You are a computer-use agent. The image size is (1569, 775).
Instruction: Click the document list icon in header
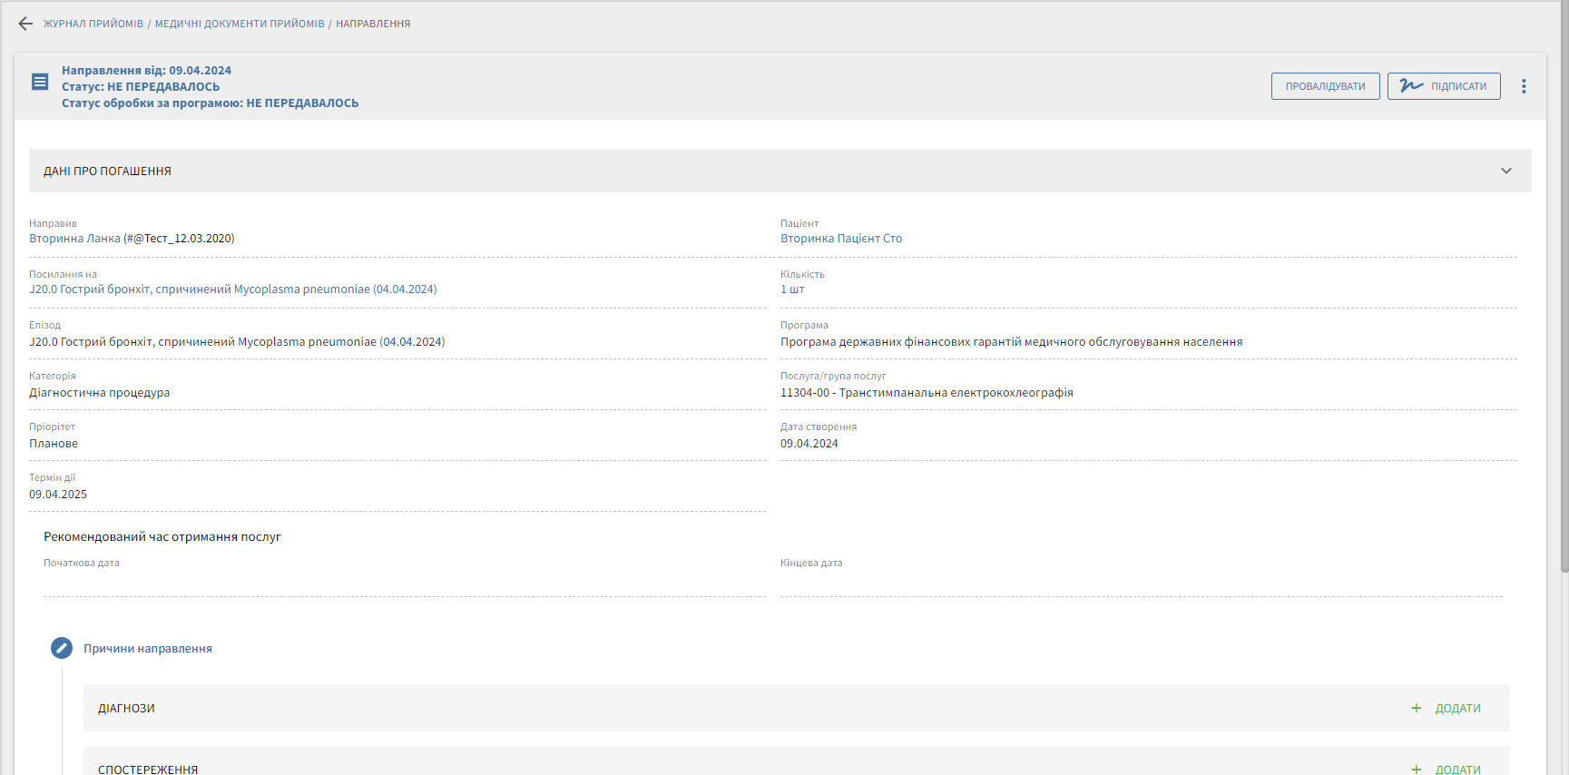point(40,83)
